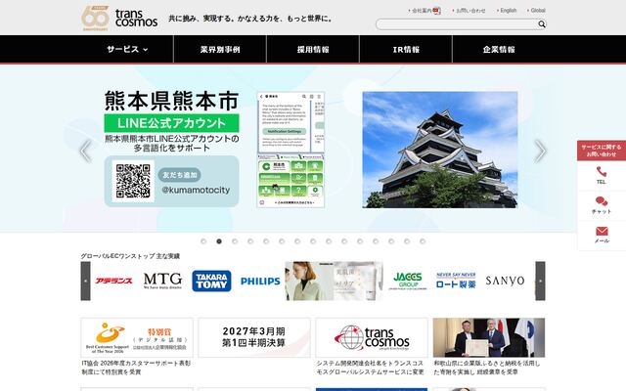This screenshot has height=391, width=626.
Task: Click the Kumamoto LINE QR code
Action: (133, 181)
